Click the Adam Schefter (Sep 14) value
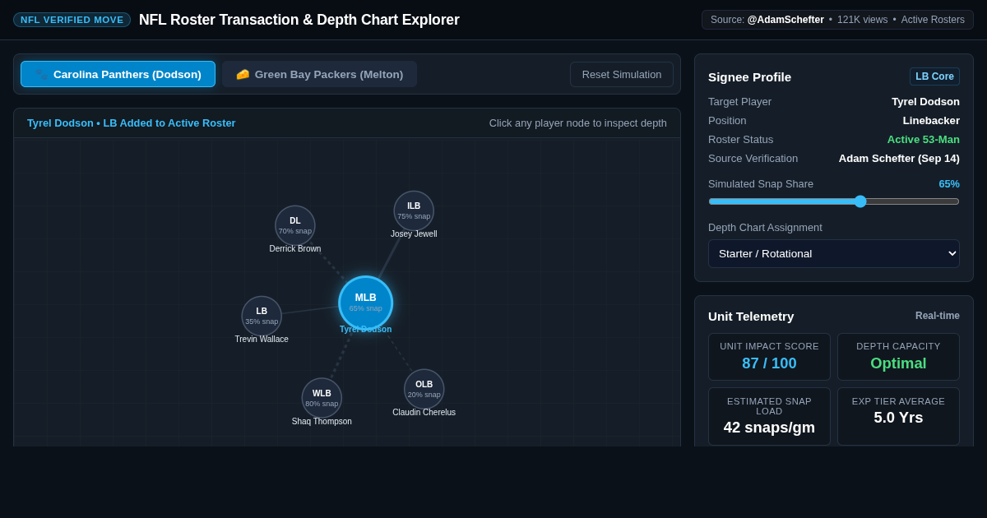Image resolution: width=987 pixels, height=518 pixels. click(x=899, y=158)
